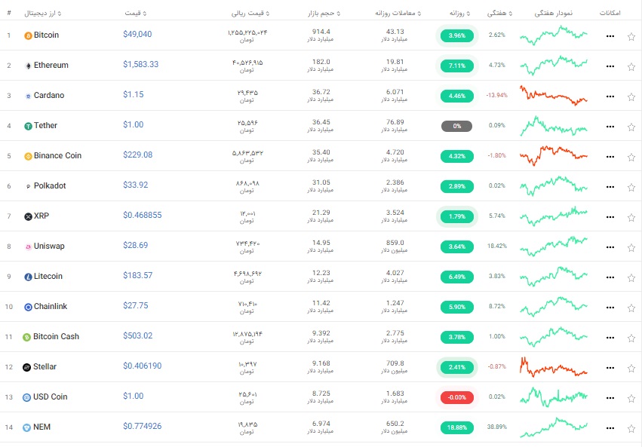Open the Polkadot coin name link
Image resolution: width=642 pixels, height=447 pixels.
[50, 185]
